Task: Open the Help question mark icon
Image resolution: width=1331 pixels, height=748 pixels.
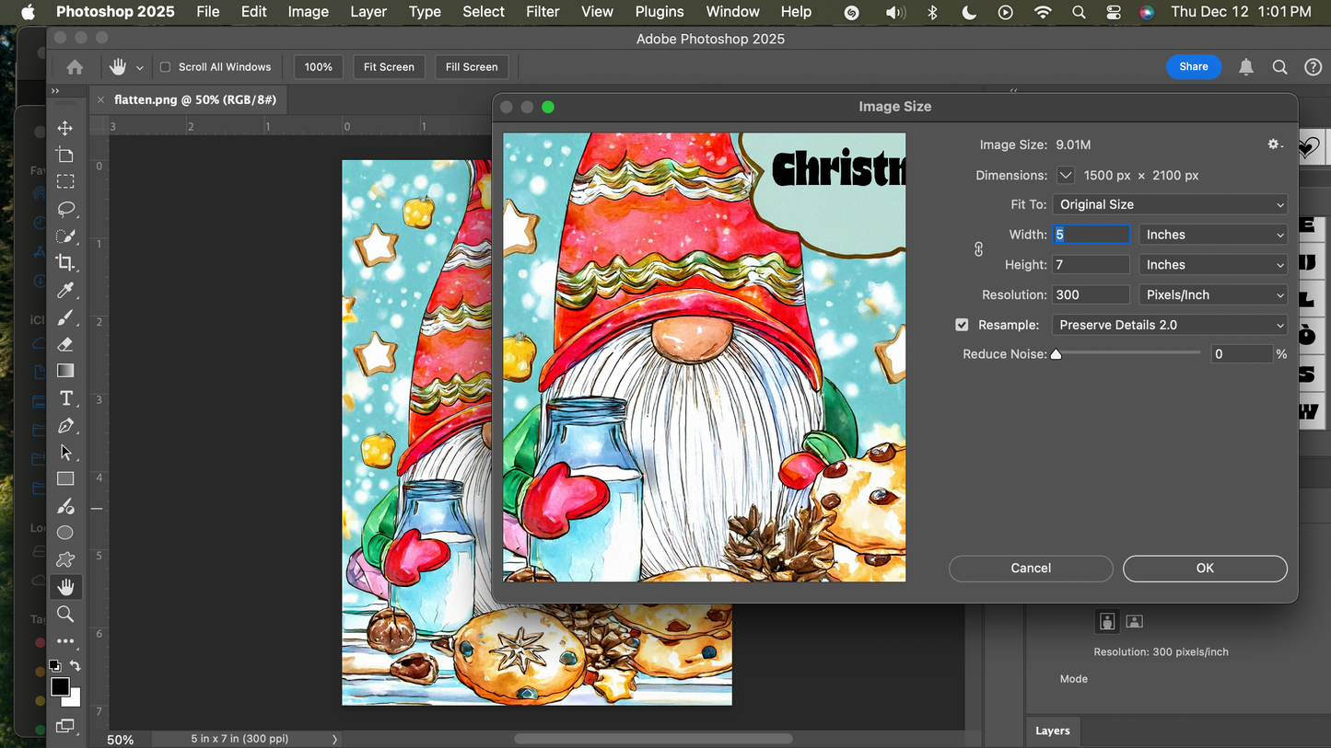Action: click(x=1313, y=67)
